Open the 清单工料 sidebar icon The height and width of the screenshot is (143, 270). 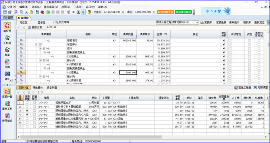7,105
